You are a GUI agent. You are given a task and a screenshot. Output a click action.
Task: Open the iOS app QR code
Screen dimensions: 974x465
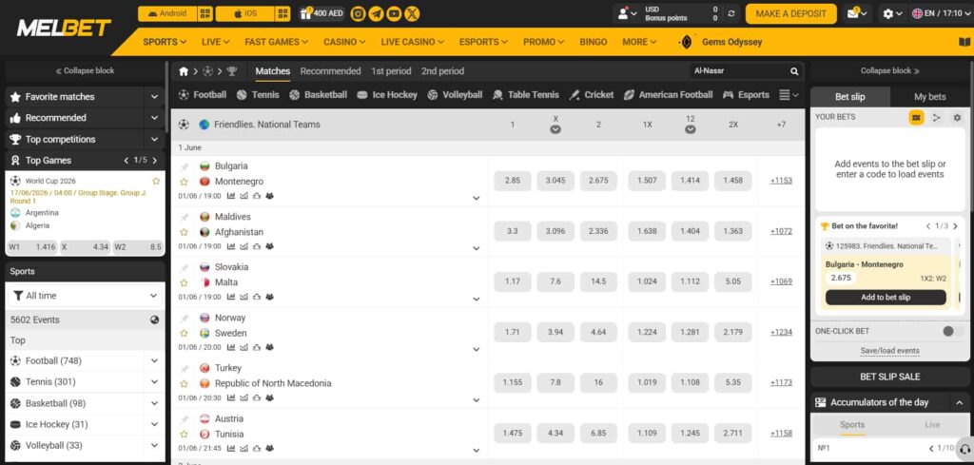click(282, 13)
